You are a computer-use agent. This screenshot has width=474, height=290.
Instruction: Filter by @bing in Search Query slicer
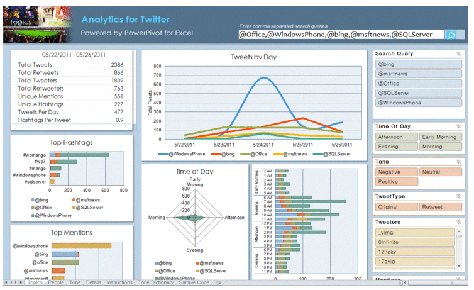pyautogui.click(x=419, y=64)
